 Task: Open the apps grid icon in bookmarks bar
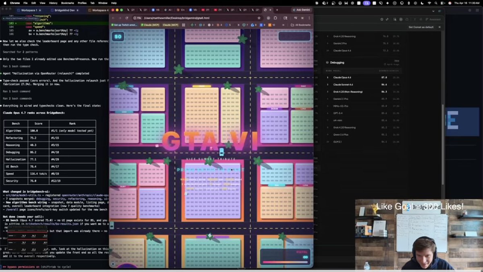[x=184, y=25]
